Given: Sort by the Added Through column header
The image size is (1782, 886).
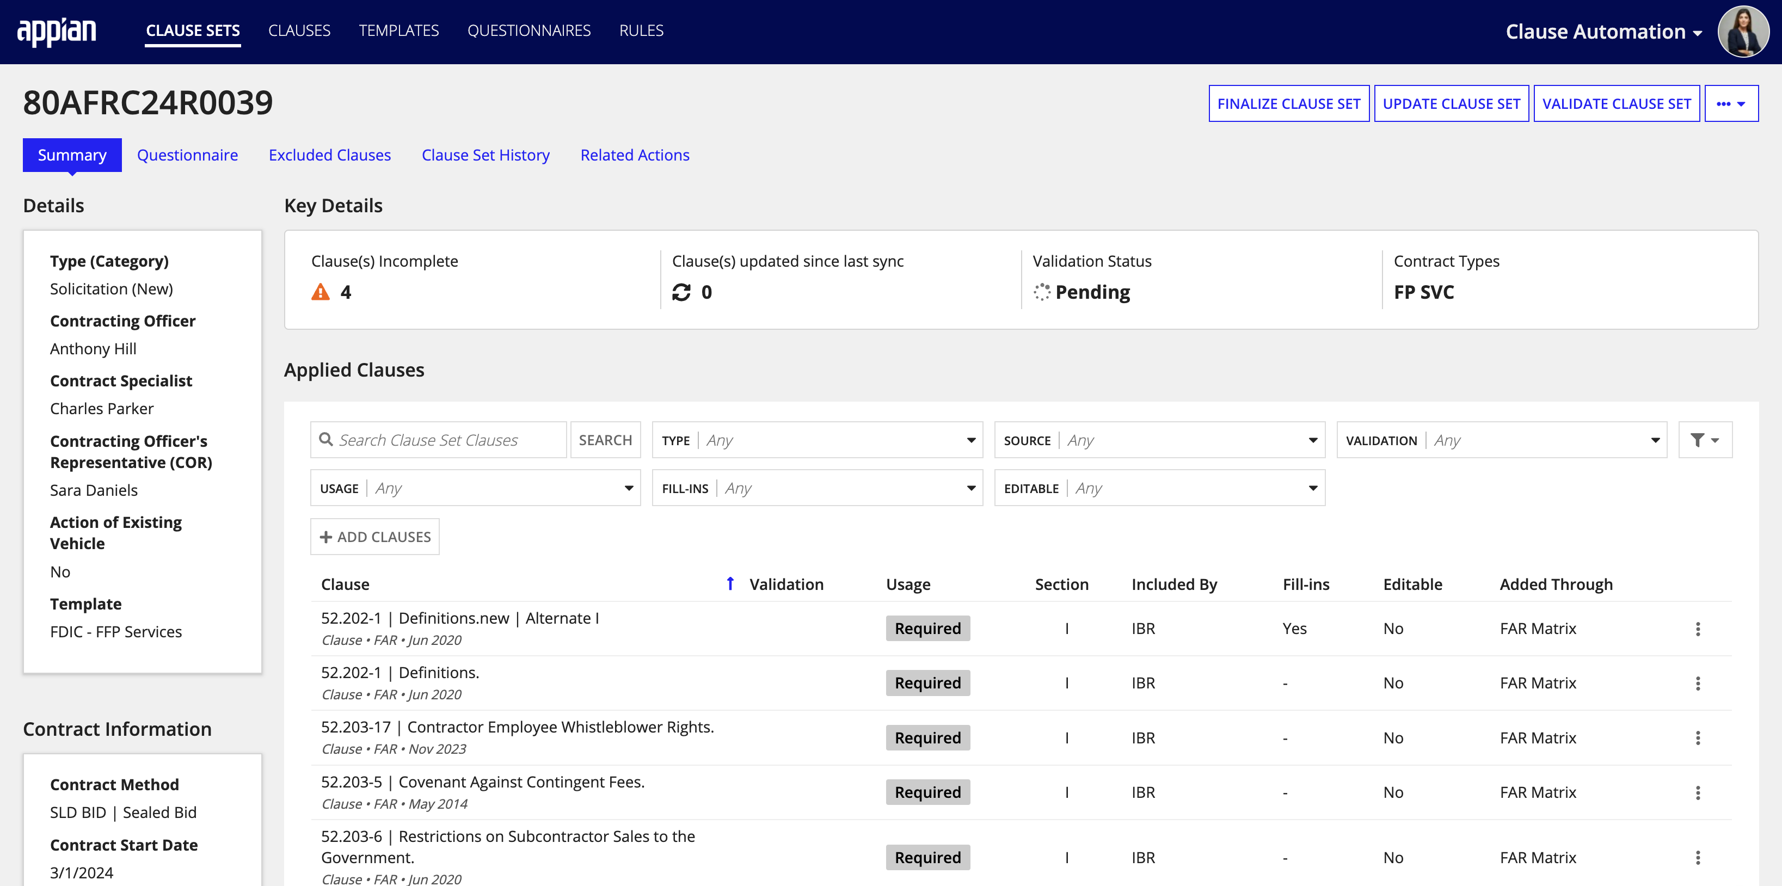Looking at the screenshot, I should tap(1556, 584).
